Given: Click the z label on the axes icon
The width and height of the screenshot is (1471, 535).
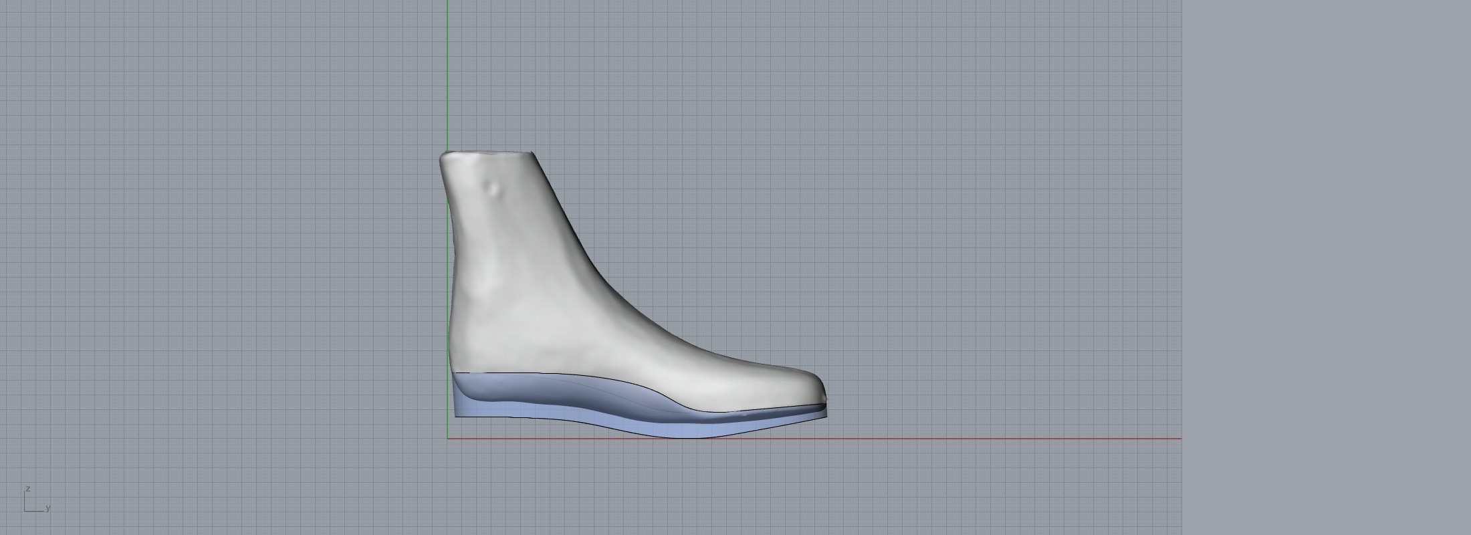Looking at the screenshot, I should (27, 489).
